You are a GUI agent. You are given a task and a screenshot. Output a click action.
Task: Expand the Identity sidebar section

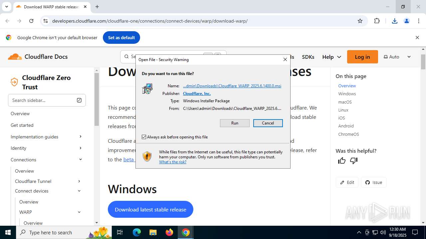click(81, 148)
